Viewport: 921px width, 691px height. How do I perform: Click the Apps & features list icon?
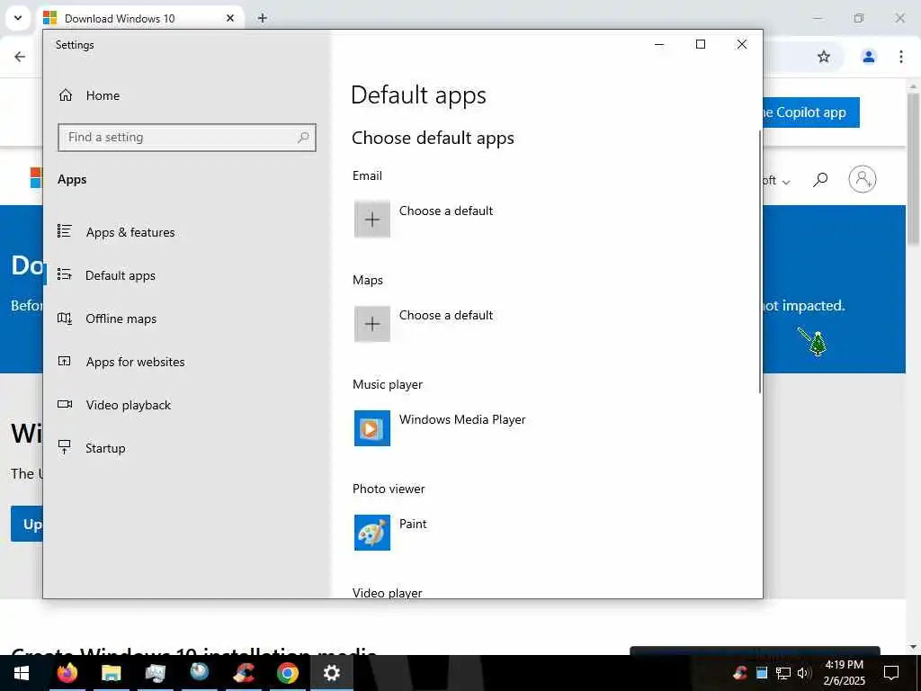coord(65,231)
